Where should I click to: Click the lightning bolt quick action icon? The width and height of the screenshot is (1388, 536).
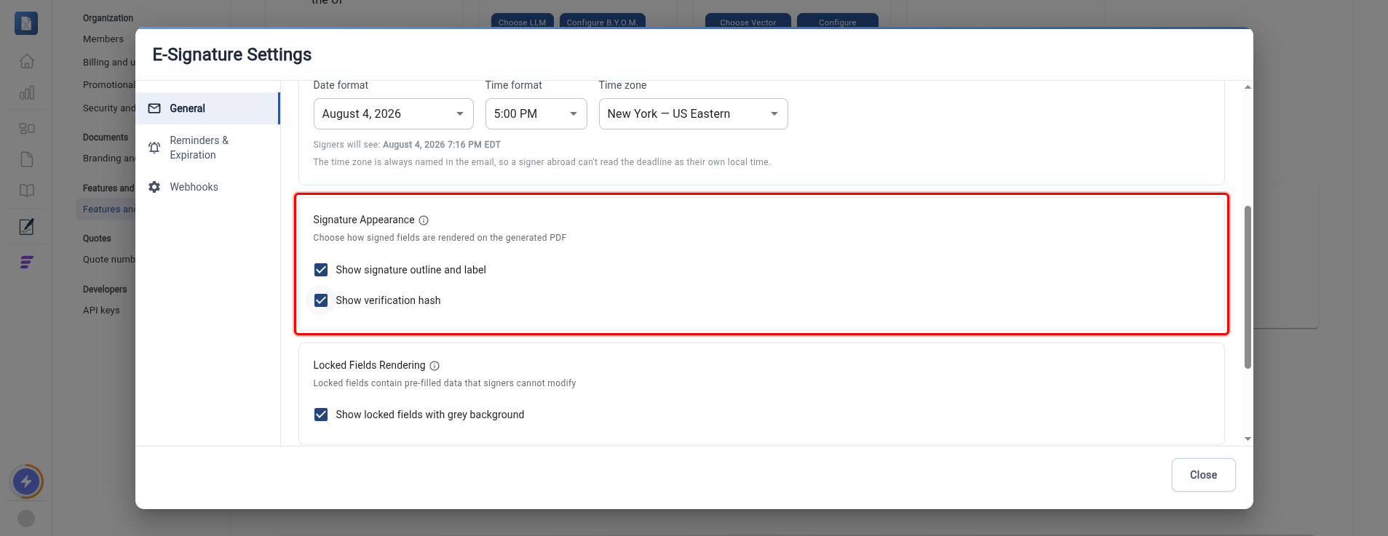pos(27,481)
